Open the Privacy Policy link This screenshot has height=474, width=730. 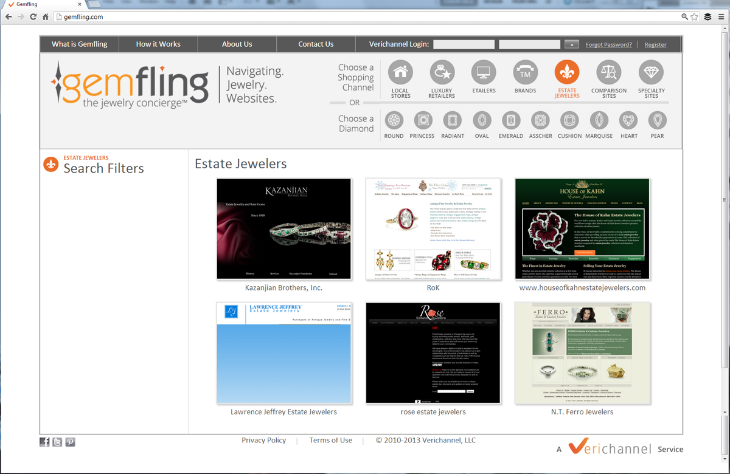(263, 440)
